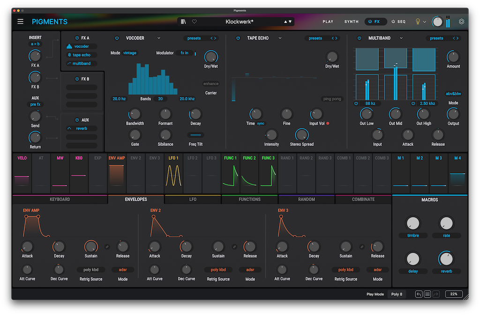Open the FUNCTIONS modulation tab
Image resolution: width=480 pixels, height=315 pixels.
coord(249,199)
